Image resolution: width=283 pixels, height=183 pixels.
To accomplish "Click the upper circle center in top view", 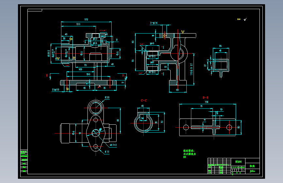I will (x=96, y=108).
